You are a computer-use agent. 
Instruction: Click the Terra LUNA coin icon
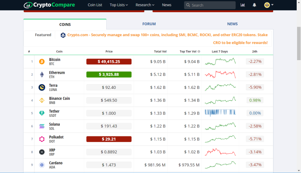point(42,88)
